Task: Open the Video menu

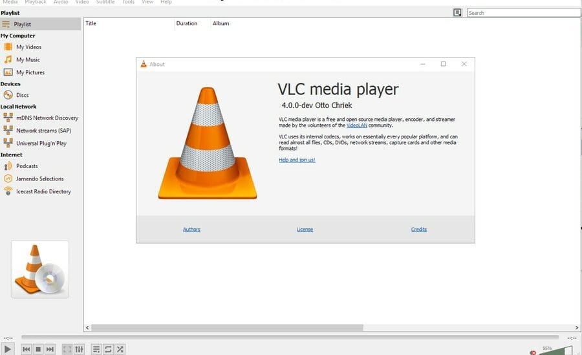Action: [x=82, y=2]
